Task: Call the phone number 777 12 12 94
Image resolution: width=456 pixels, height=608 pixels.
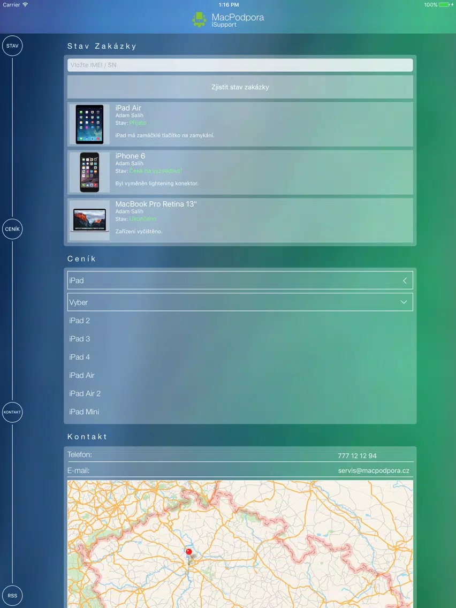Action: [357, 455]
